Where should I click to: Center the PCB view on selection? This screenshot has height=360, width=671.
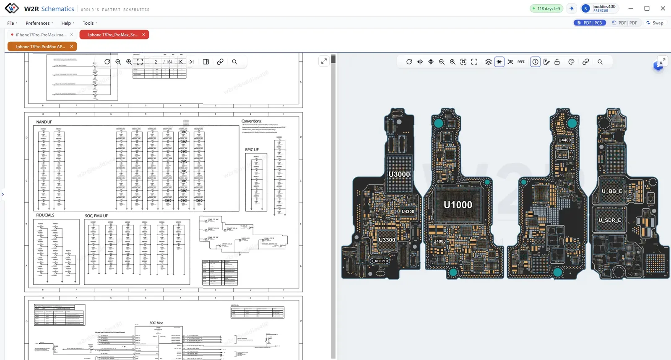point(463,62)
